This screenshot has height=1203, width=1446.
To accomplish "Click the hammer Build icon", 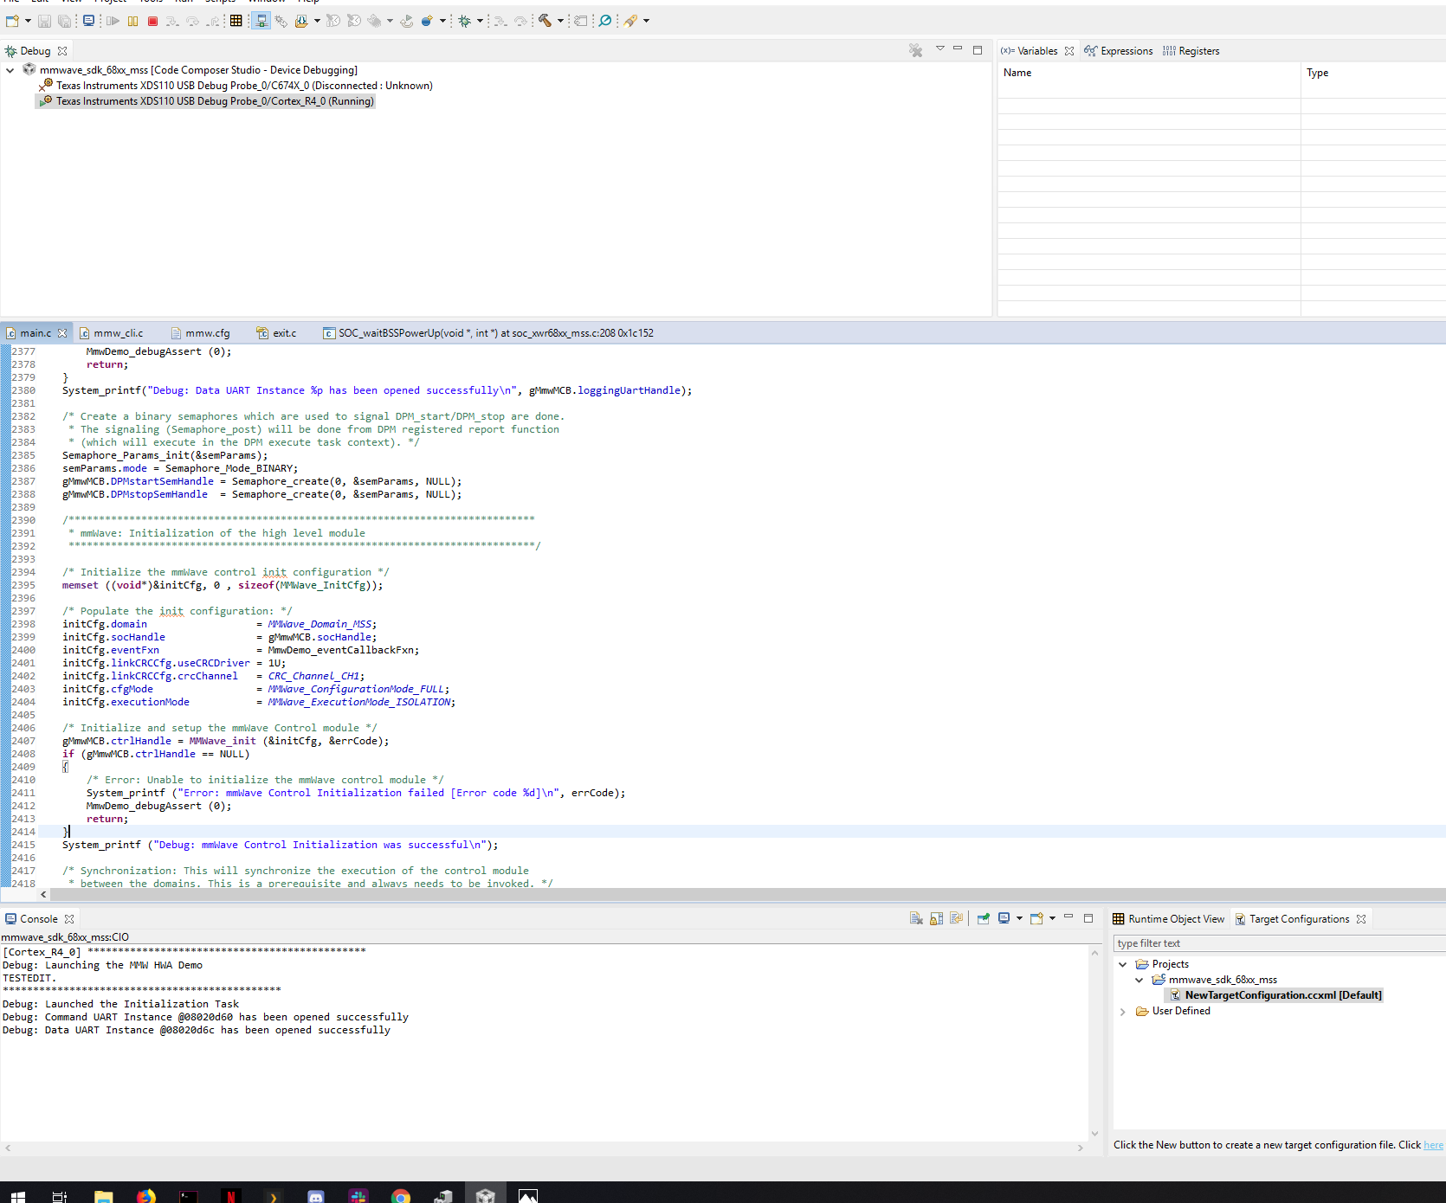I will [545, 21].
